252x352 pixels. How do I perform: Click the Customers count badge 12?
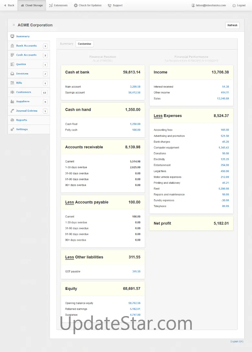click(44, 93)
